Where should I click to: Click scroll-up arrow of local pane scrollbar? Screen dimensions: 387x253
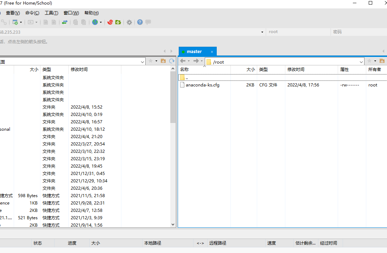coord(173,69)
